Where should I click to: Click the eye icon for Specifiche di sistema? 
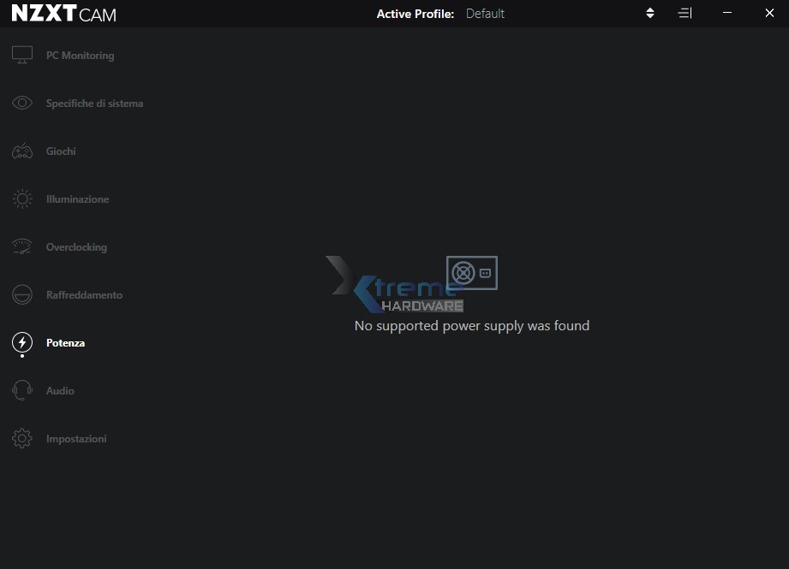[22, 104]
